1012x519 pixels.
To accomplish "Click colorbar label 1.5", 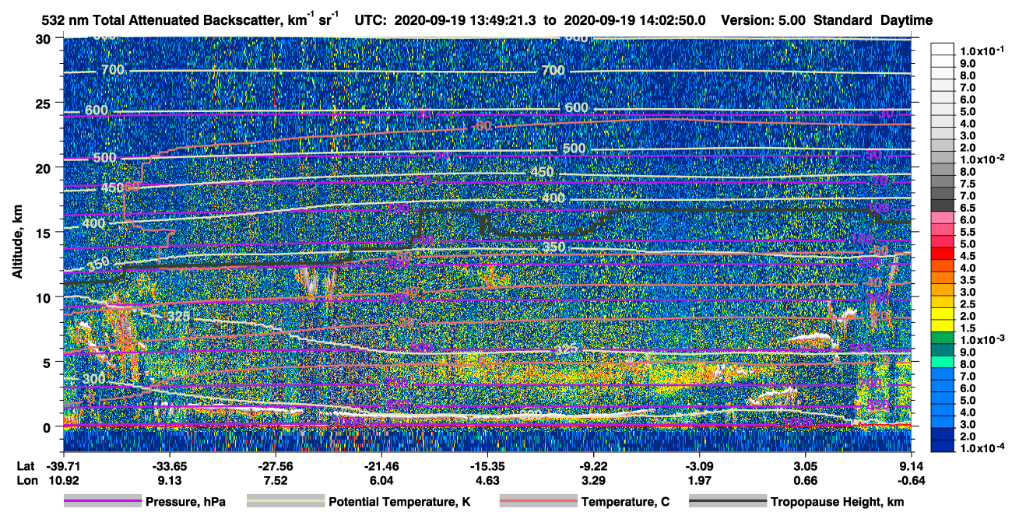I will [968, 328].
